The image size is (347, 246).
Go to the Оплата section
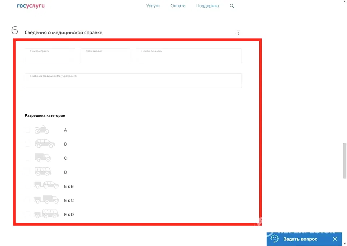tap(178, 6)
